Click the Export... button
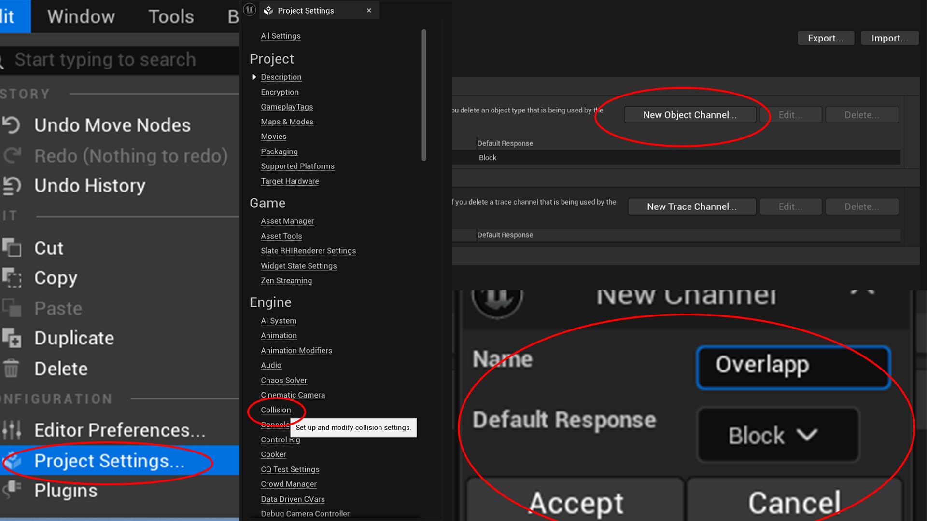 click(826, 38)
